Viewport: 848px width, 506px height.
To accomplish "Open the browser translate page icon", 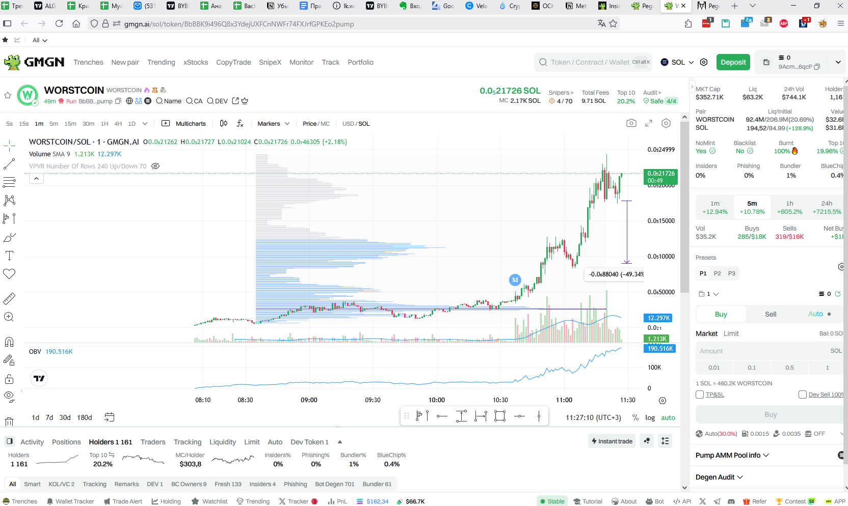I will click(601, 23).
